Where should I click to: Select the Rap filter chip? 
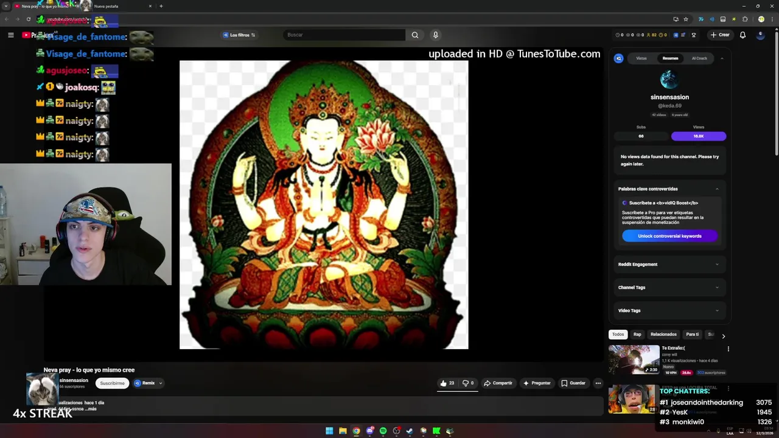click(637, 335)
